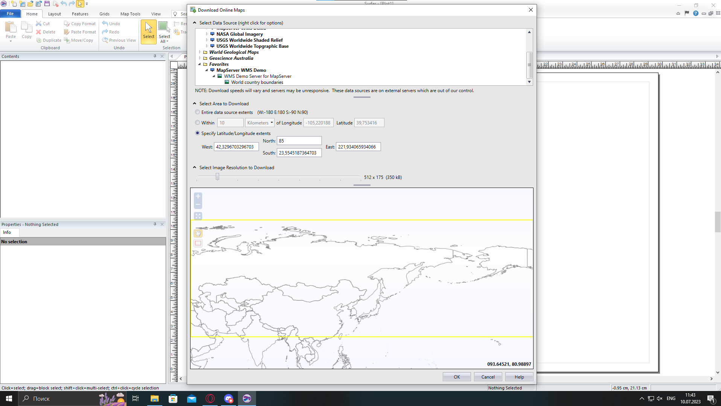Click the North latitude input field
Screen dimensions: 721x406
point(299,141)
